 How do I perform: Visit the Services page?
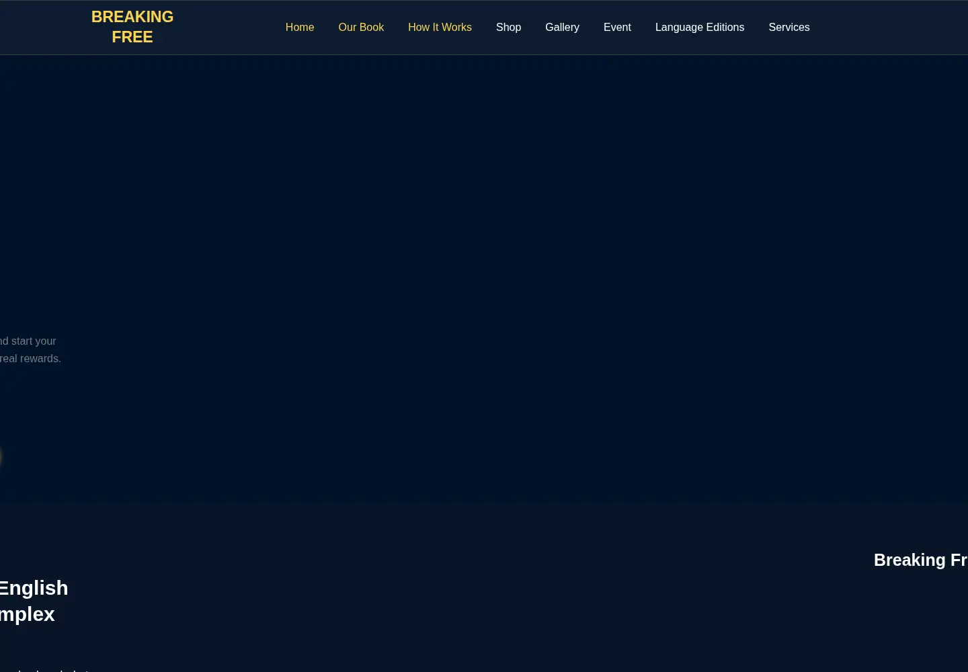pyautogui.click(x=789, y=28)
